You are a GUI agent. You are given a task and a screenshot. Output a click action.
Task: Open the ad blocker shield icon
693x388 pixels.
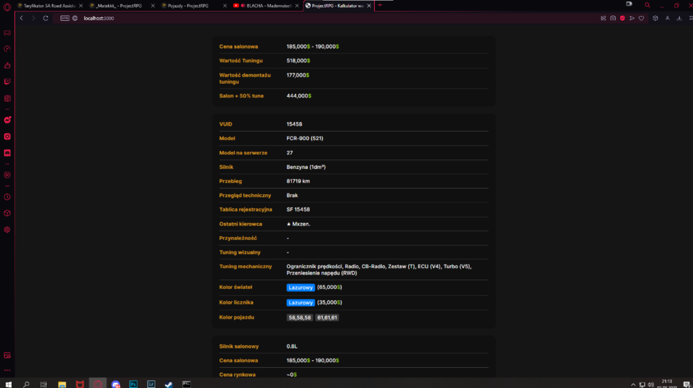tap(622, 18)
